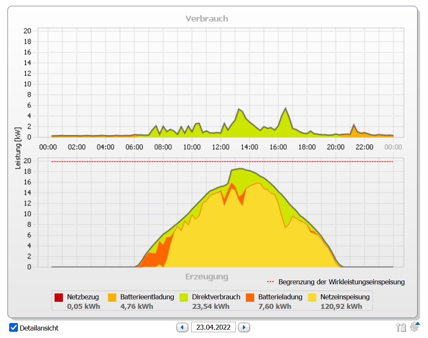The width and height of the screenshot is (428, 338).
Task: Click the Direktverbrauch legend label
Action: pos(216,297)
